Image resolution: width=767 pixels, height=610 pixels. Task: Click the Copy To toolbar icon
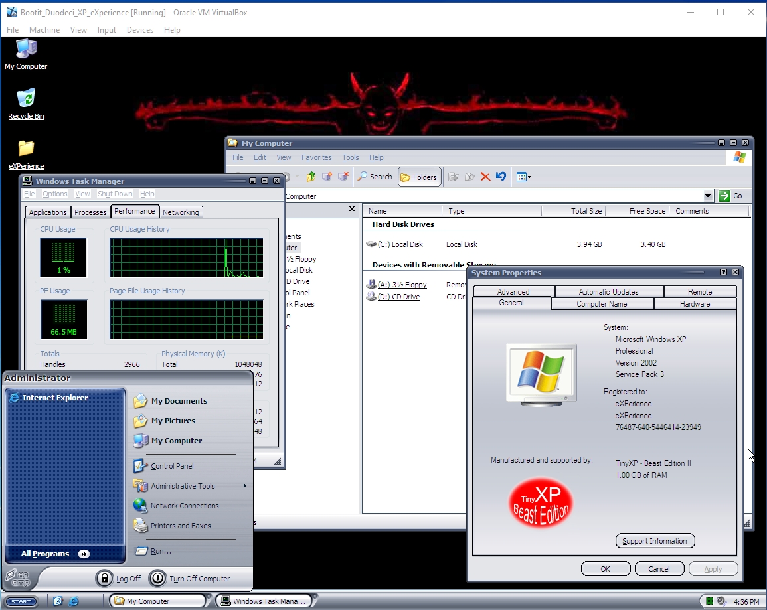pyautogui.click(x=469, y=177)
